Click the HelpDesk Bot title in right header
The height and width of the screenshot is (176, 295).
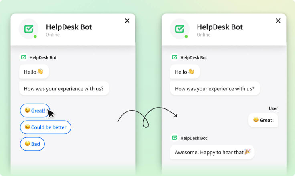pyautogui.click(x=220, y=27)
